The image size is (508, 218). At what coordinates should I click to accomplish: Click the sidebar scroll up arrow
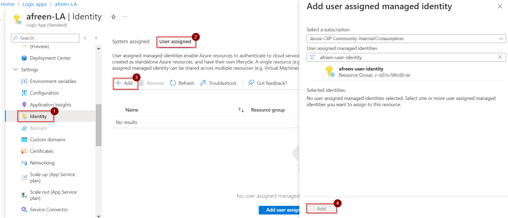[x=99, y=48]
